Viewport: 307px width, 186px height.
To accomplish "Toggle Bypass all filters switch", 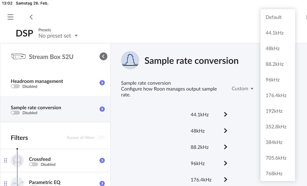I will click(x=100, y=138).
